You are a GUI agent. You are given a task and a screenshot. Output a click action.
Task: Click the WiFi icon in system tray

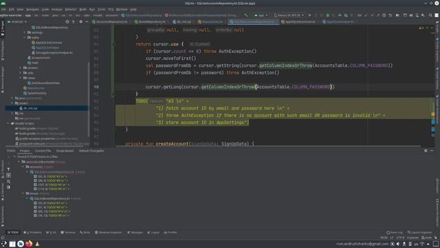tap(422, 244)
